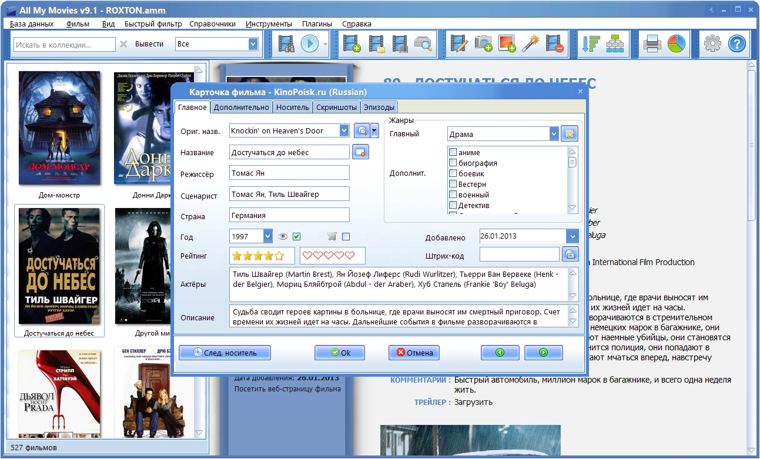760x459 pixels.
Task: Switch to the Дополнительно tab
Action: (x=242, y=107)
